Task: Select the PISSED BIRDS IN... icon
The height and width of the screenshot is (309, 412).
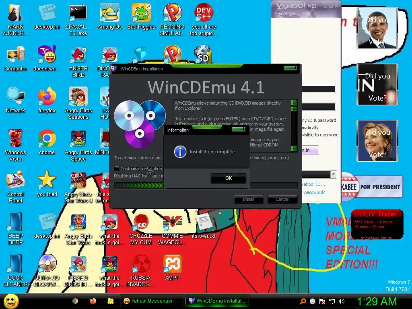Action: [78, 270]
